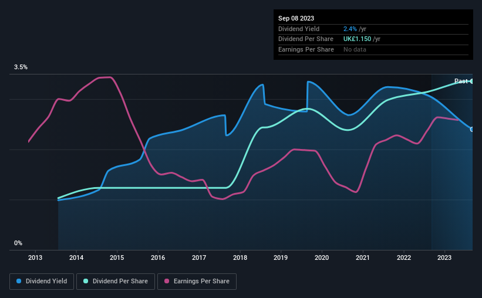Select the 2013 label on the time axis

coord(35,258)
